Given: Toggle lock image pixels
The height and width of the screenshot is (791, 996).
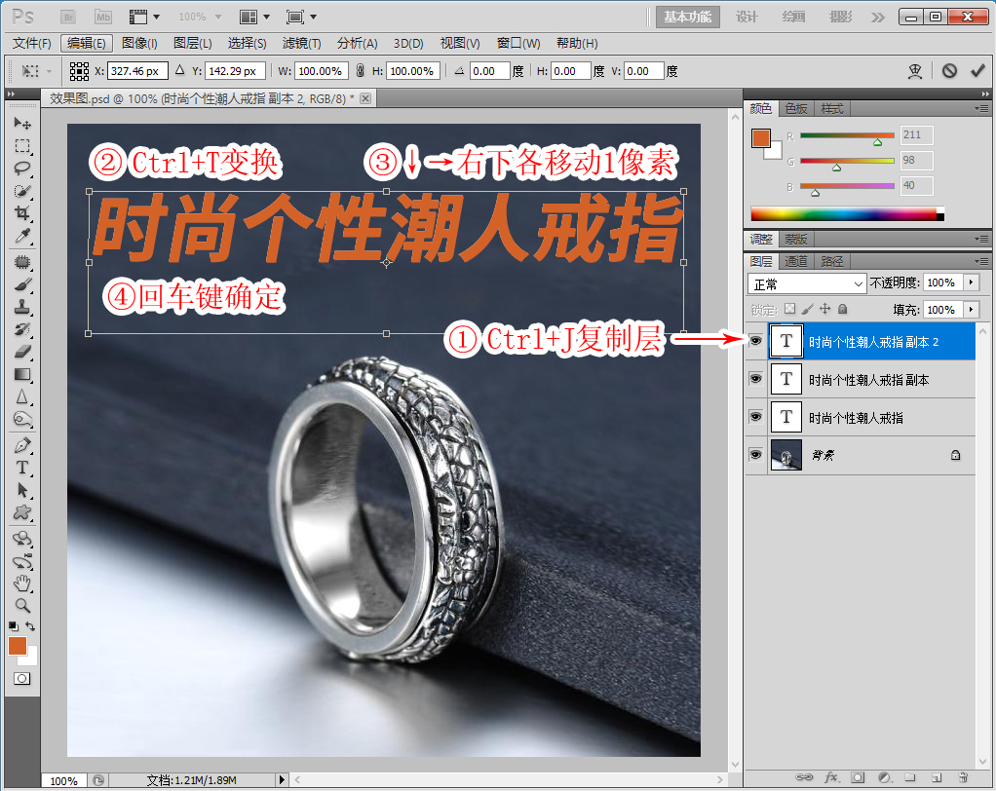Looking at the screenshot, I should [807, 309].
